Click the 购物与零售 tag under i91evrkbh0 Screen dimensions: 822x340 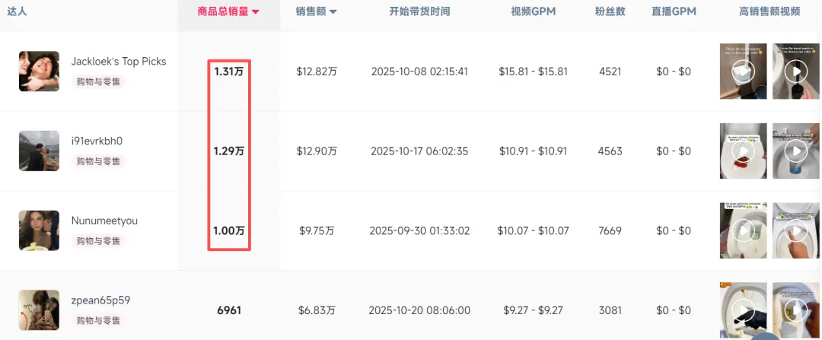99,161
